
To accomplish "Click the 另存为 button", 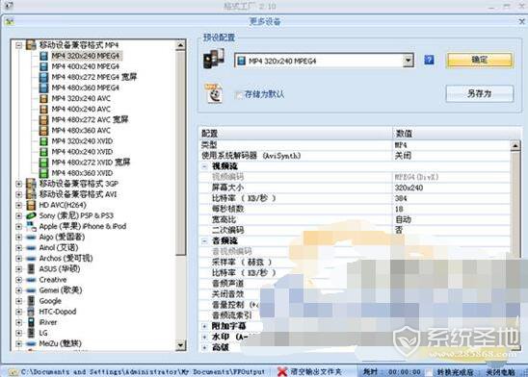I will pos(480,93).
